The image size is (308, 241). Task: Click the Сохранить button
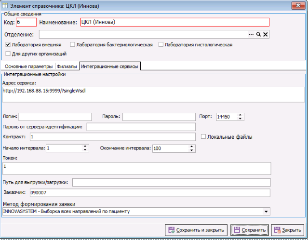(248, 230)
